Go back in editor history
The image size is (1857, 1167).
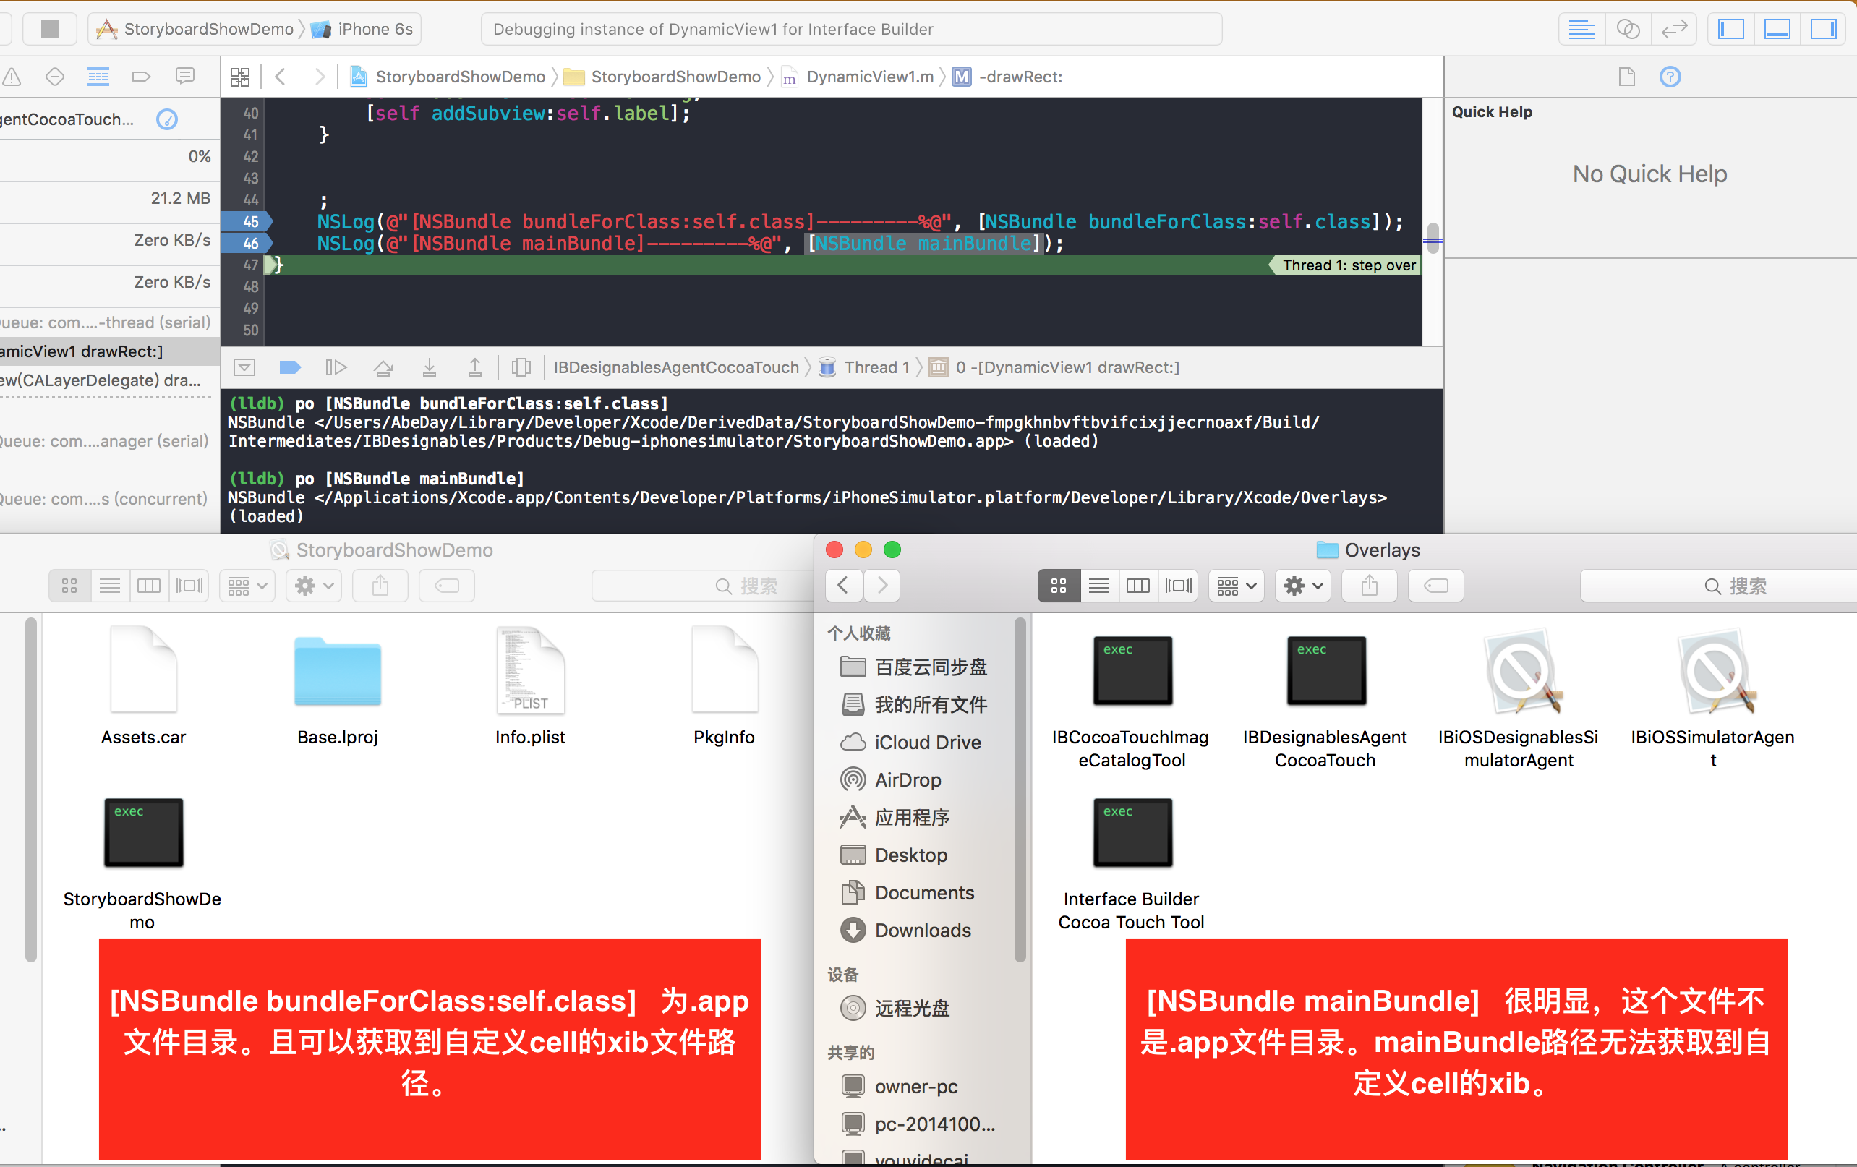coord(281,77)
